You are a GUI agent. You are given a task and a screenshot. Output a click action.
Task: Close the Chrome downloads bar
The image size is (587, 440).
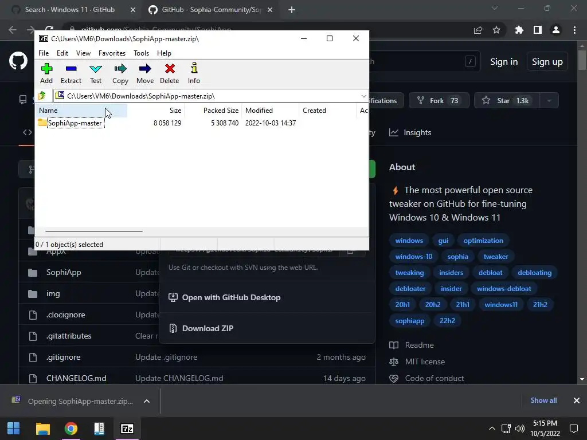[x=577, y=400]
